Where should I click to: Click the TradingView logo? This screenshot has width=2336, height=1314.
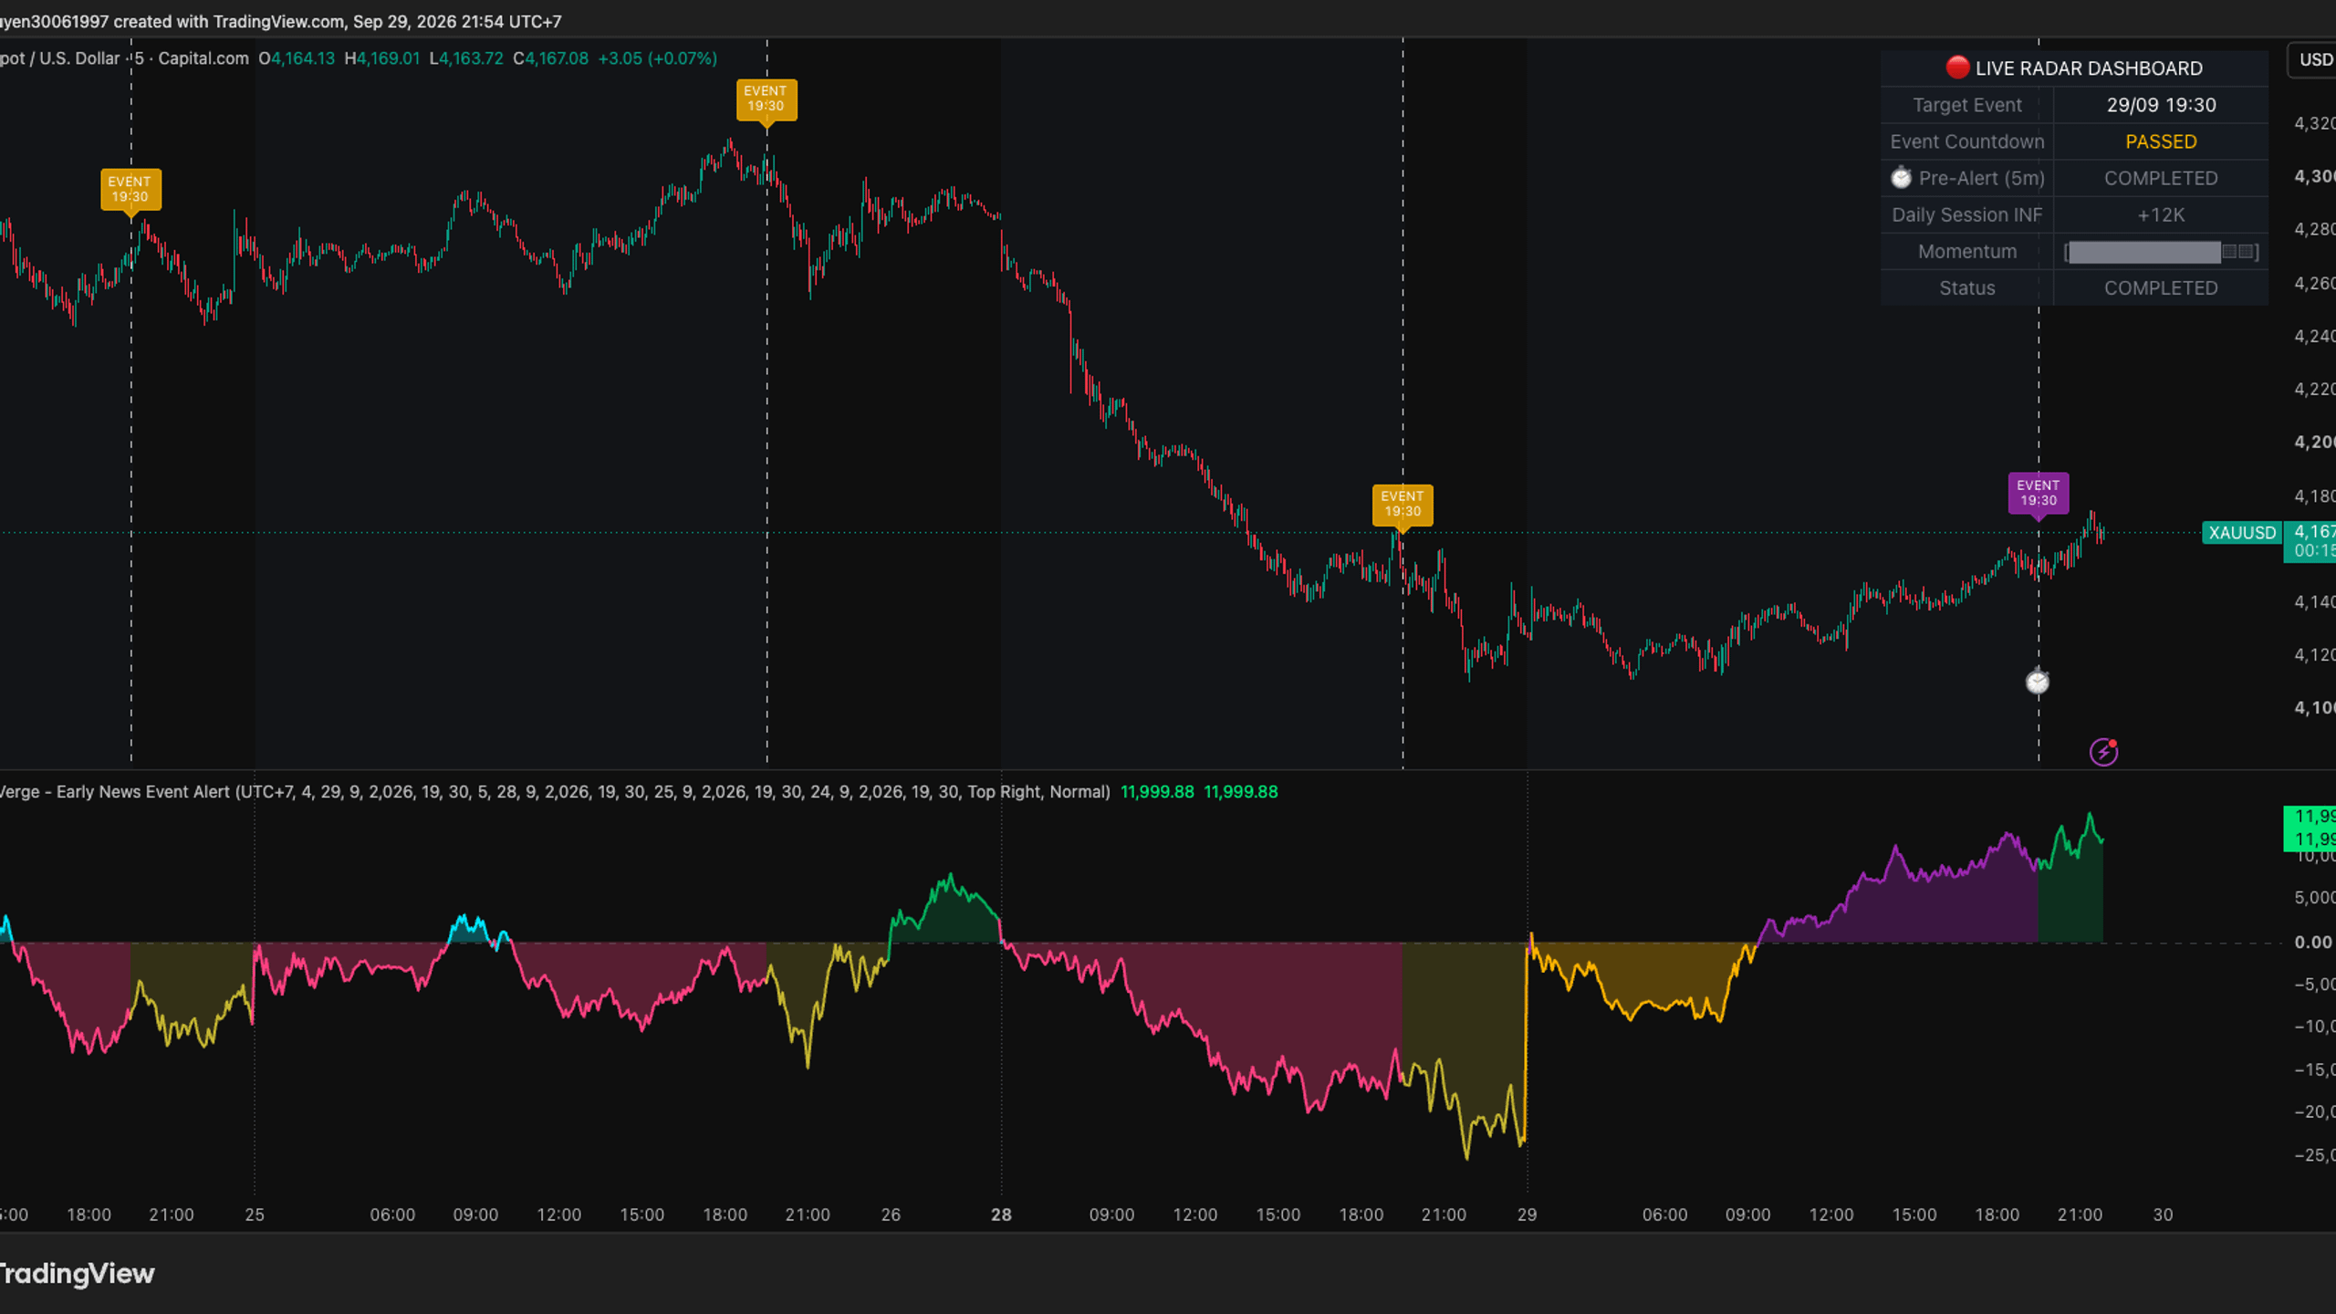tap(77, 1274)
